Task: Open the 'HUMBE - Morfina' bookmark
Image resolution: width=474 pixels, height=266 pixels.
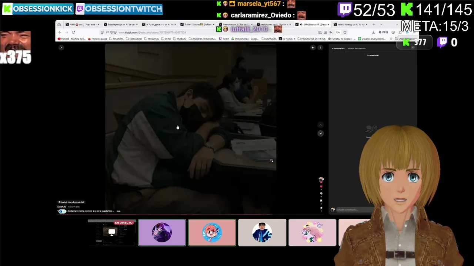Action: tap(71, 39)
